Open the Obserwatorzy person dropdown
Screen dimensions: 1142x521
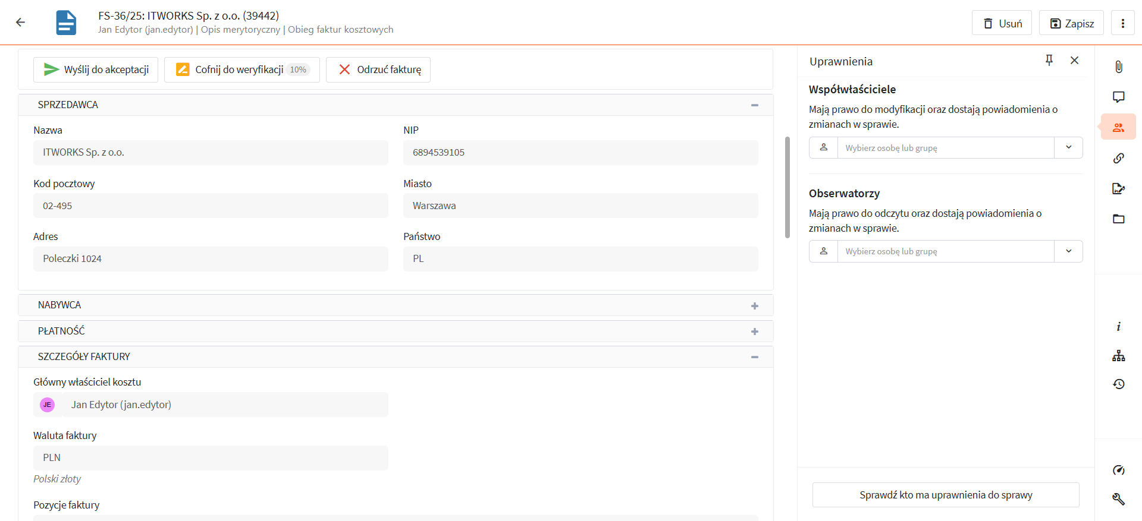1068,251
